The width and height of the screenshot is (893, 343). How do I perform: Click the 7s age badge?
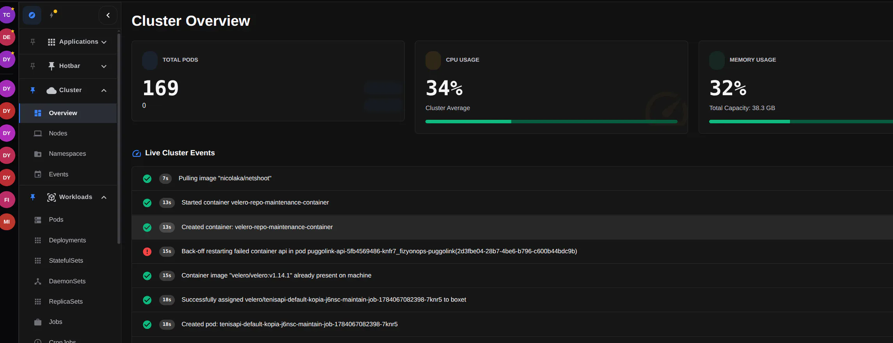165,178
